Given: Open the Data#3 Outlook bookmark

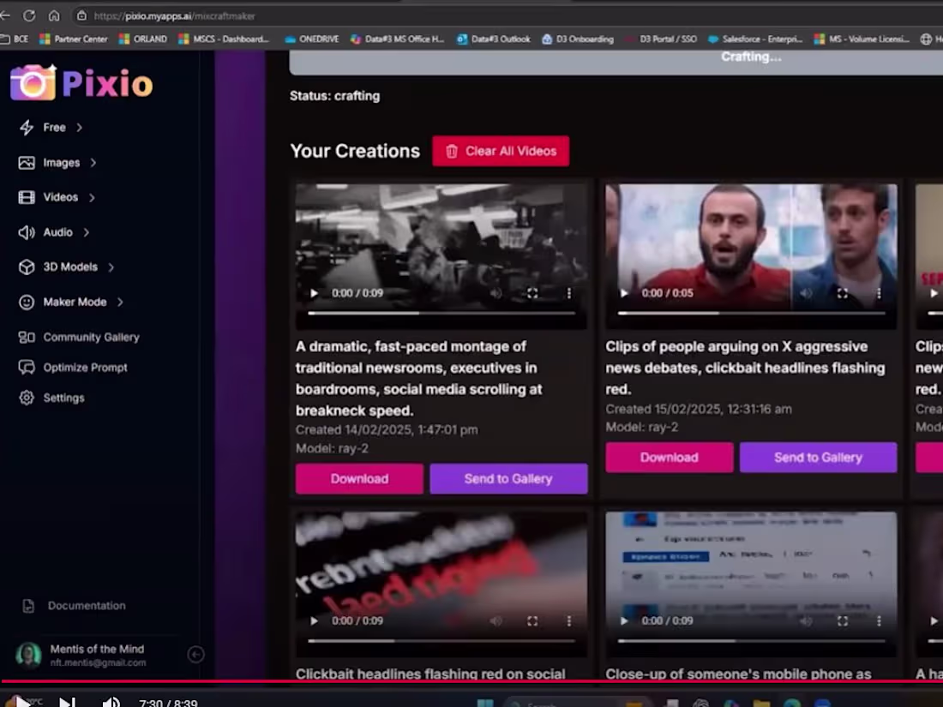Looking at the screenshot, I should tap(494, 39).
